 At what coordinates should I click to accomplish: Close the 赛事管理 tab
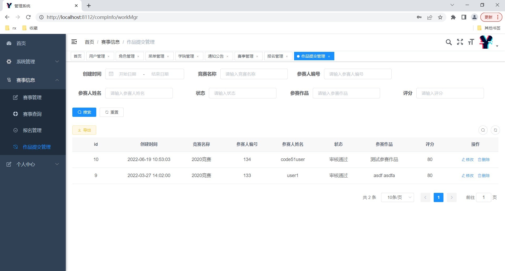257,56
